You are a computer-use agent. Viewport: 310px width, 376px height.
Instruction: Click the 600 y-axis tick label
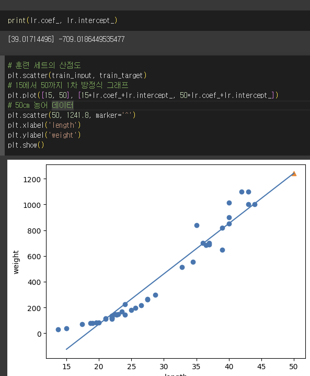34,257
